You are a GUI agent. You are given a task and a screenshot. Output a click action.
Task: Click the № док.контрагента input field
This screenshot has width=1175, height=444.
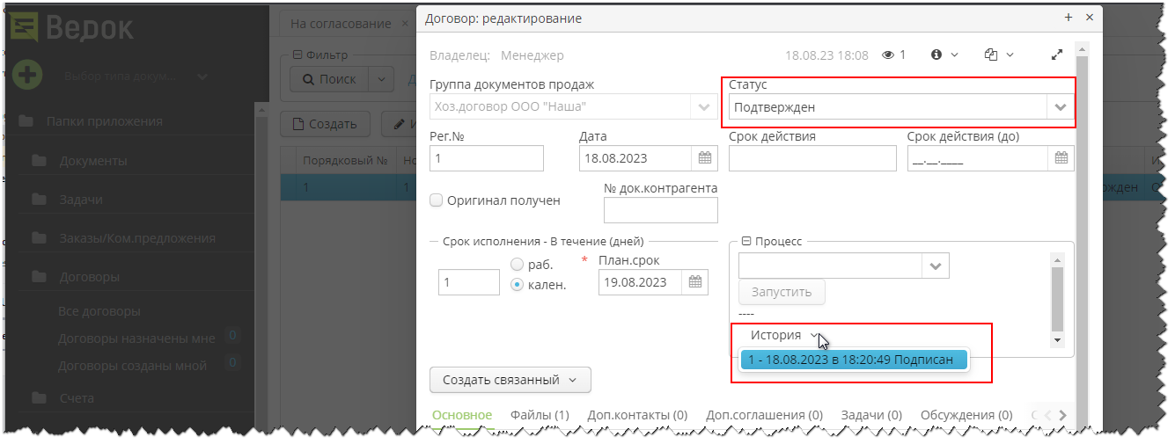click(661, 210)
